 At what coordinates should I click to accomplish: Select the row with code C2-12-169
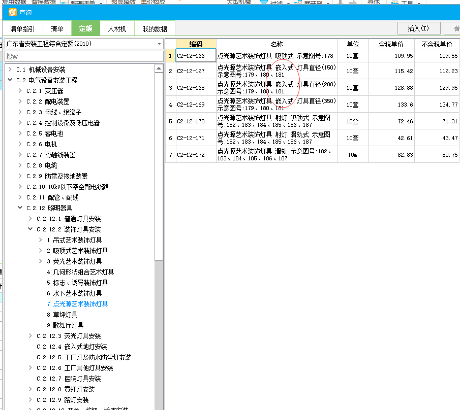[x=312, y=104]
